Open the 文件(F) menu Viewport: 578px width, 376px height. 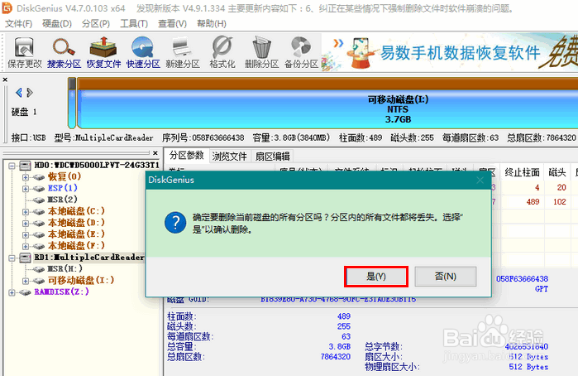[18, 24]
